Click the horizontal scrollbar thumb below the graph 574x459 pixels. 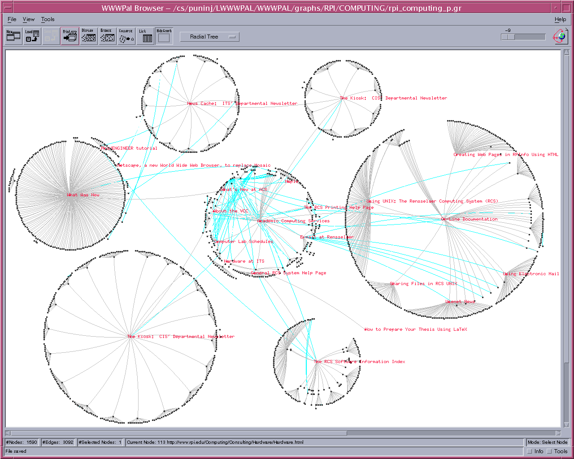click(178, 433)
